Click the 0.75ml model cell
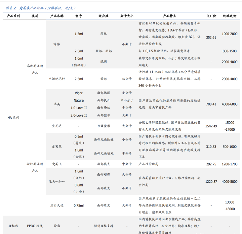242x234 pixels. [79, 206]
